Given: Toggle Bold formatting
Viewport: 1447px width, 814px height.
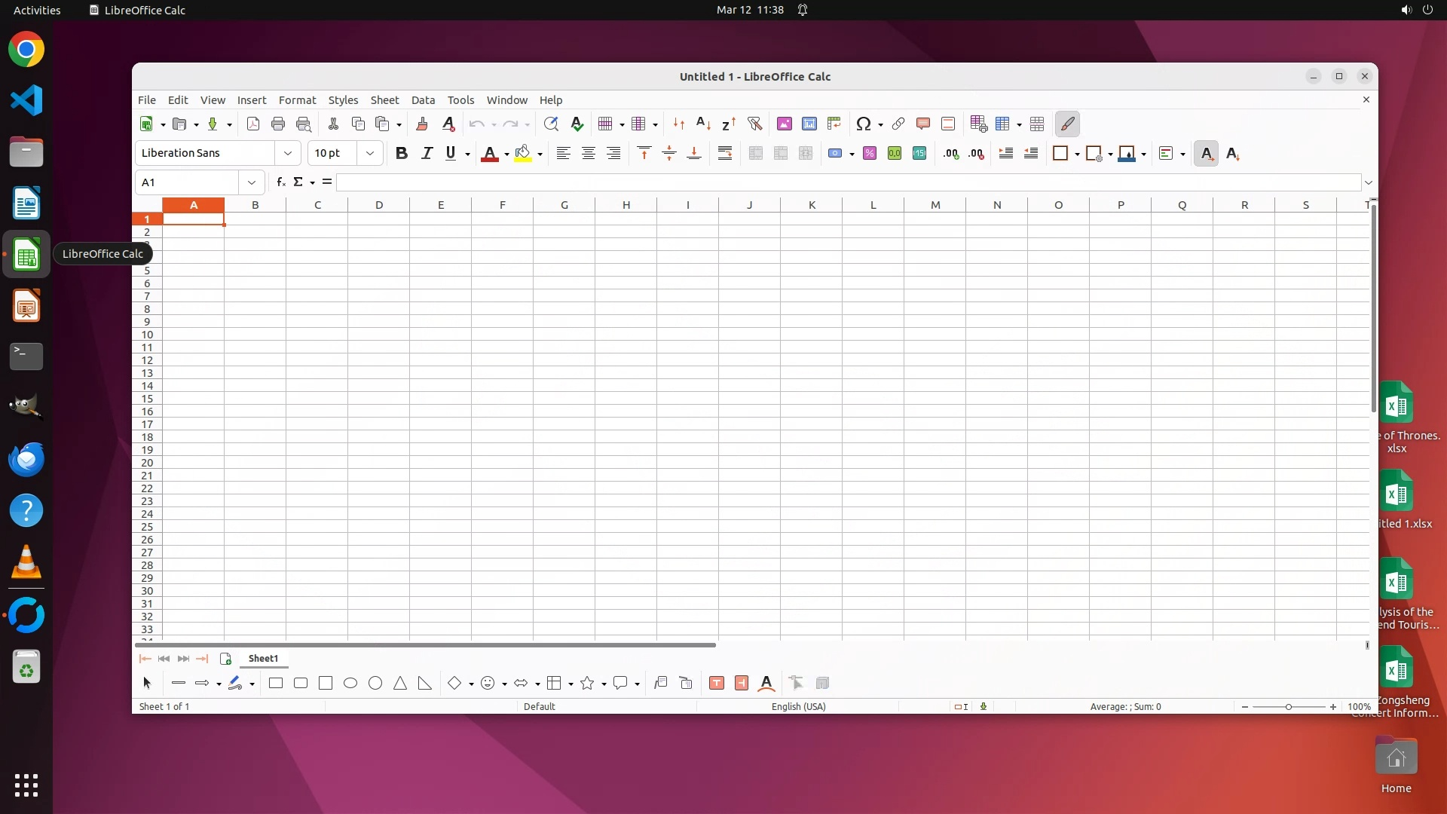Looking at the screenshot, I should point(402,154).
